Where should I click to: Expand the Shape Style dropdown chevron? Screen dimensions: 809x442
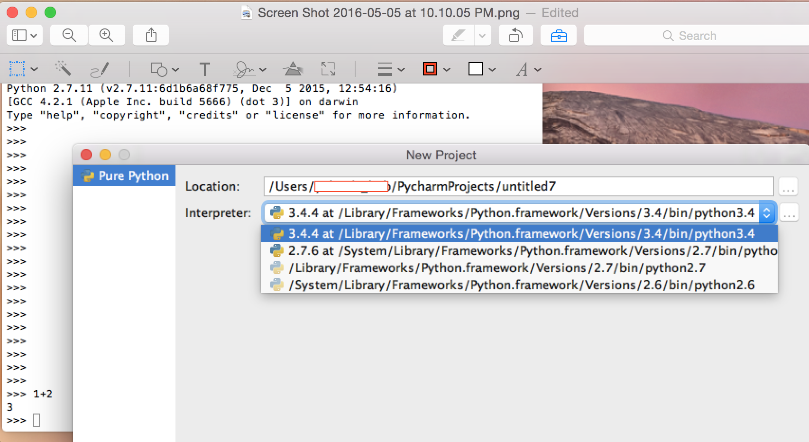click(x=401, y=70)
